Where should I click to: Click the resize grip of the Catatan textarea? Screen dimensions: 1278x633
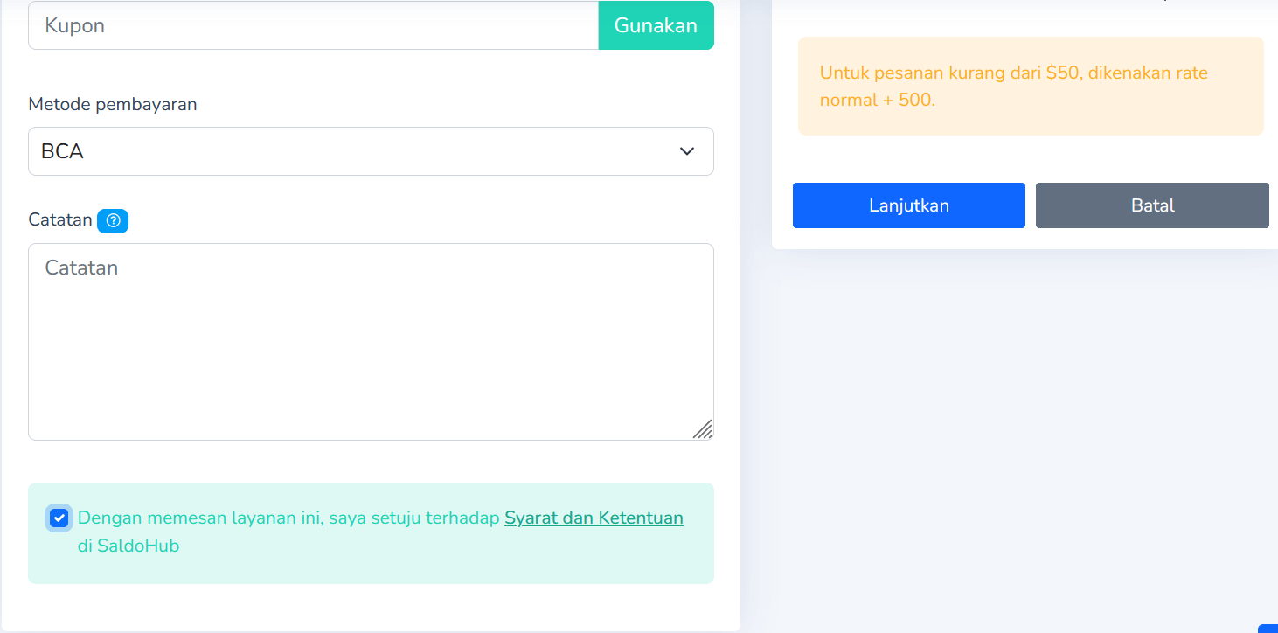[703, 428]
